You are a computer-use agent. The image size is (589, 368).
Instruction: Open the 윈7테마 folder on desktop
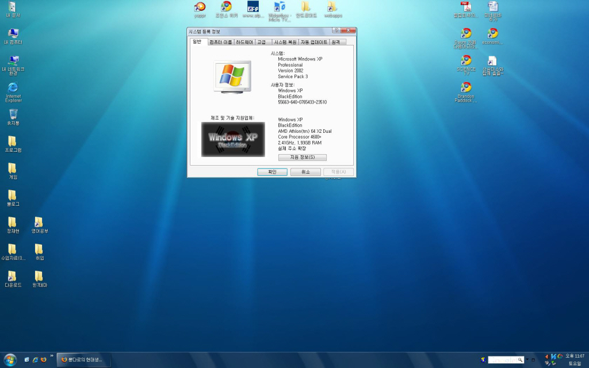(40, 279)
